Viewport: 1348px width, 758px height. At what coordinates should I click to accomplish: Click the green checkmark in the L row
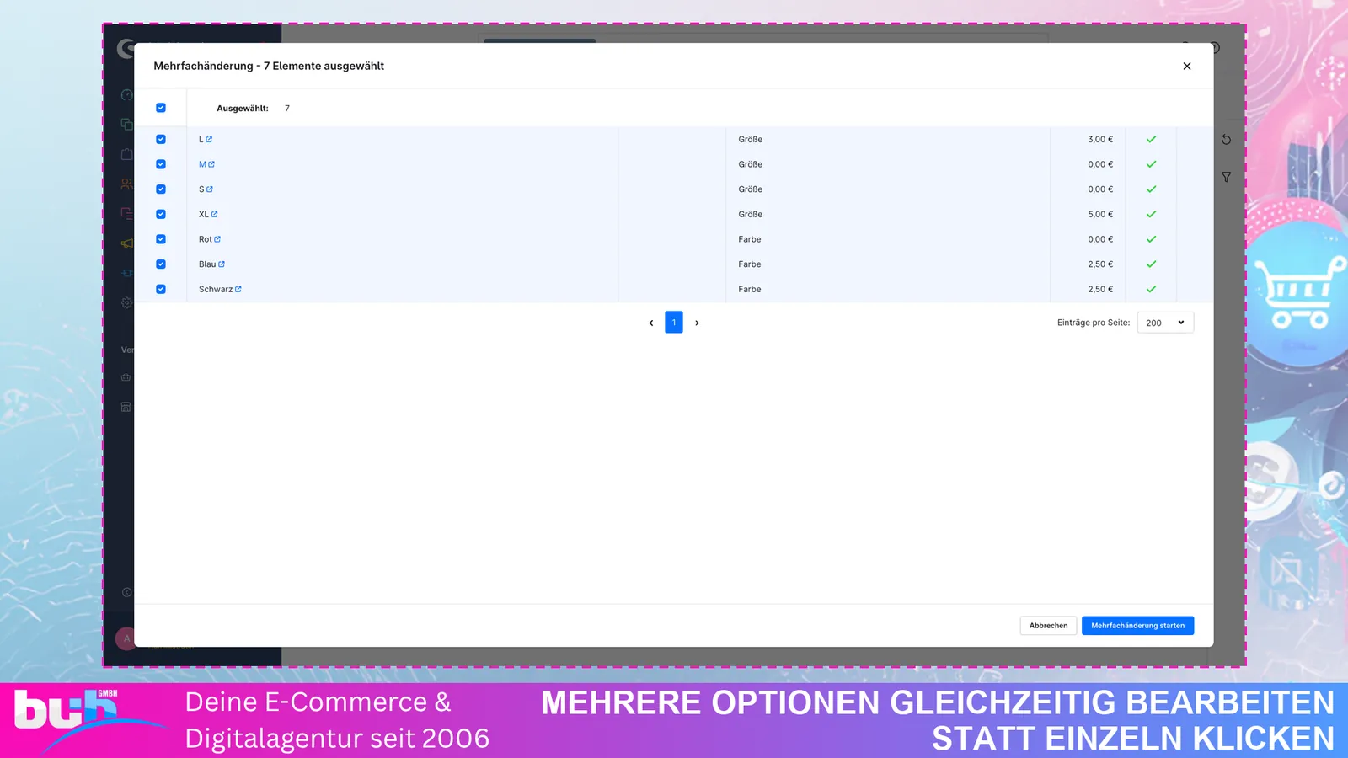click(1151, 140)
